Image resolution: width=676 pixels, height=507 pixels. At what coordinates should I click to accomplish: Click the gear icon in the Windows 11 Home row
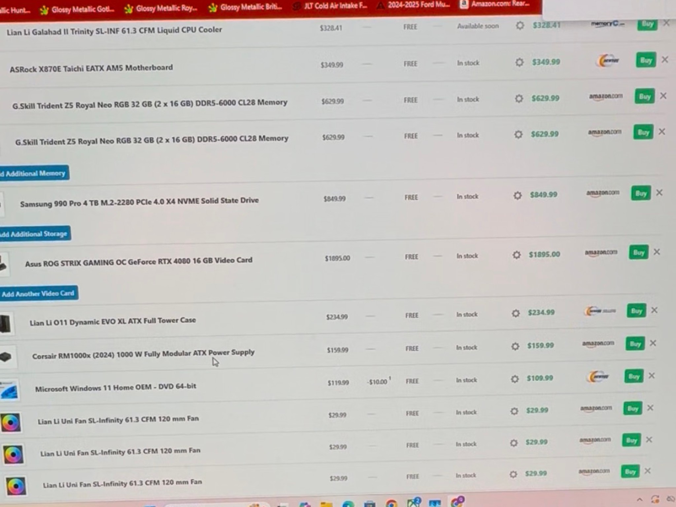[x=515, y=379]
